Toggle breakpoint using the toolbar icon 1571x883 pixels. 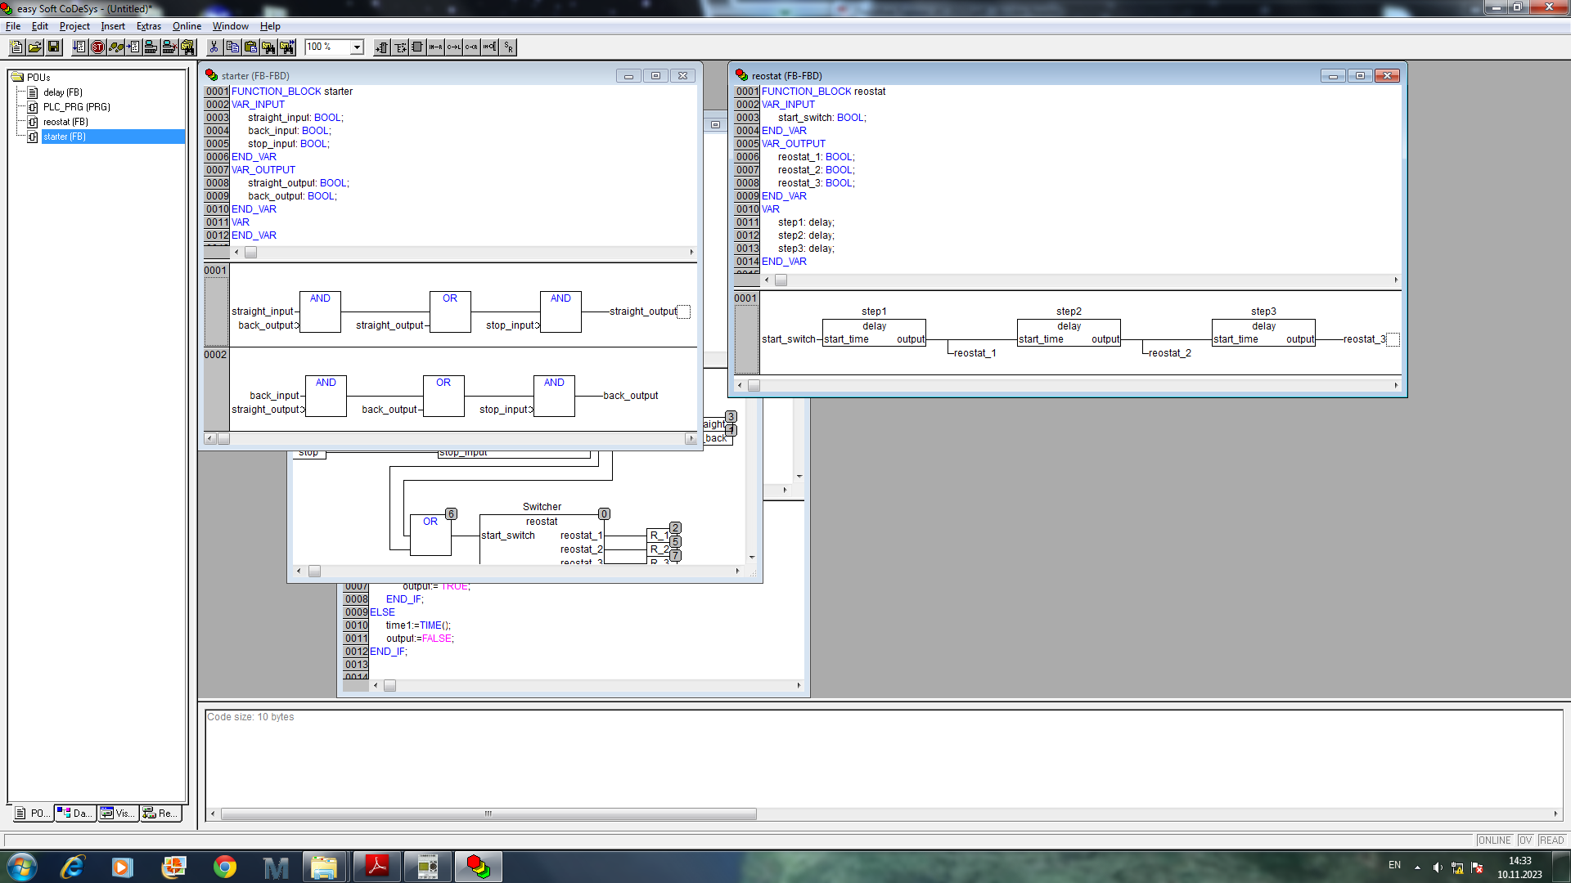coord(133,47)
